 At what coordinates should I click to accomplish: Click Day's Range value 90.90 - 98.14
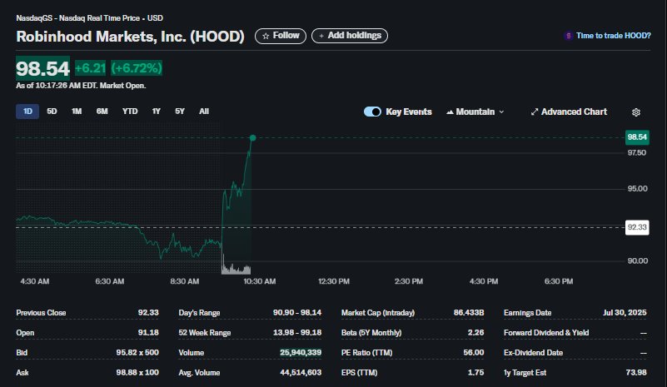[297, 313]
